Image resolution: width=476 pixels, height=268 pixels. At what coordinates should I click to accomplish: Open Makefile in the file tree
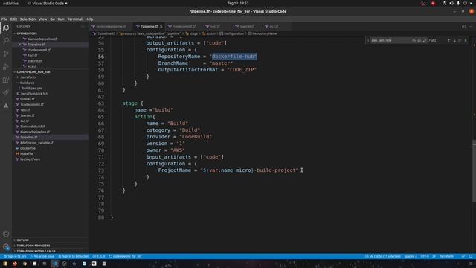(x=27, y=154)
